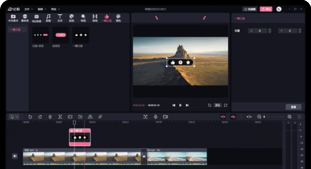Image resolution: width=311 pixels, height=169 pixels.
Task: Choose the 三连+关注 template thumbnail
Action: tap(40, 35)
